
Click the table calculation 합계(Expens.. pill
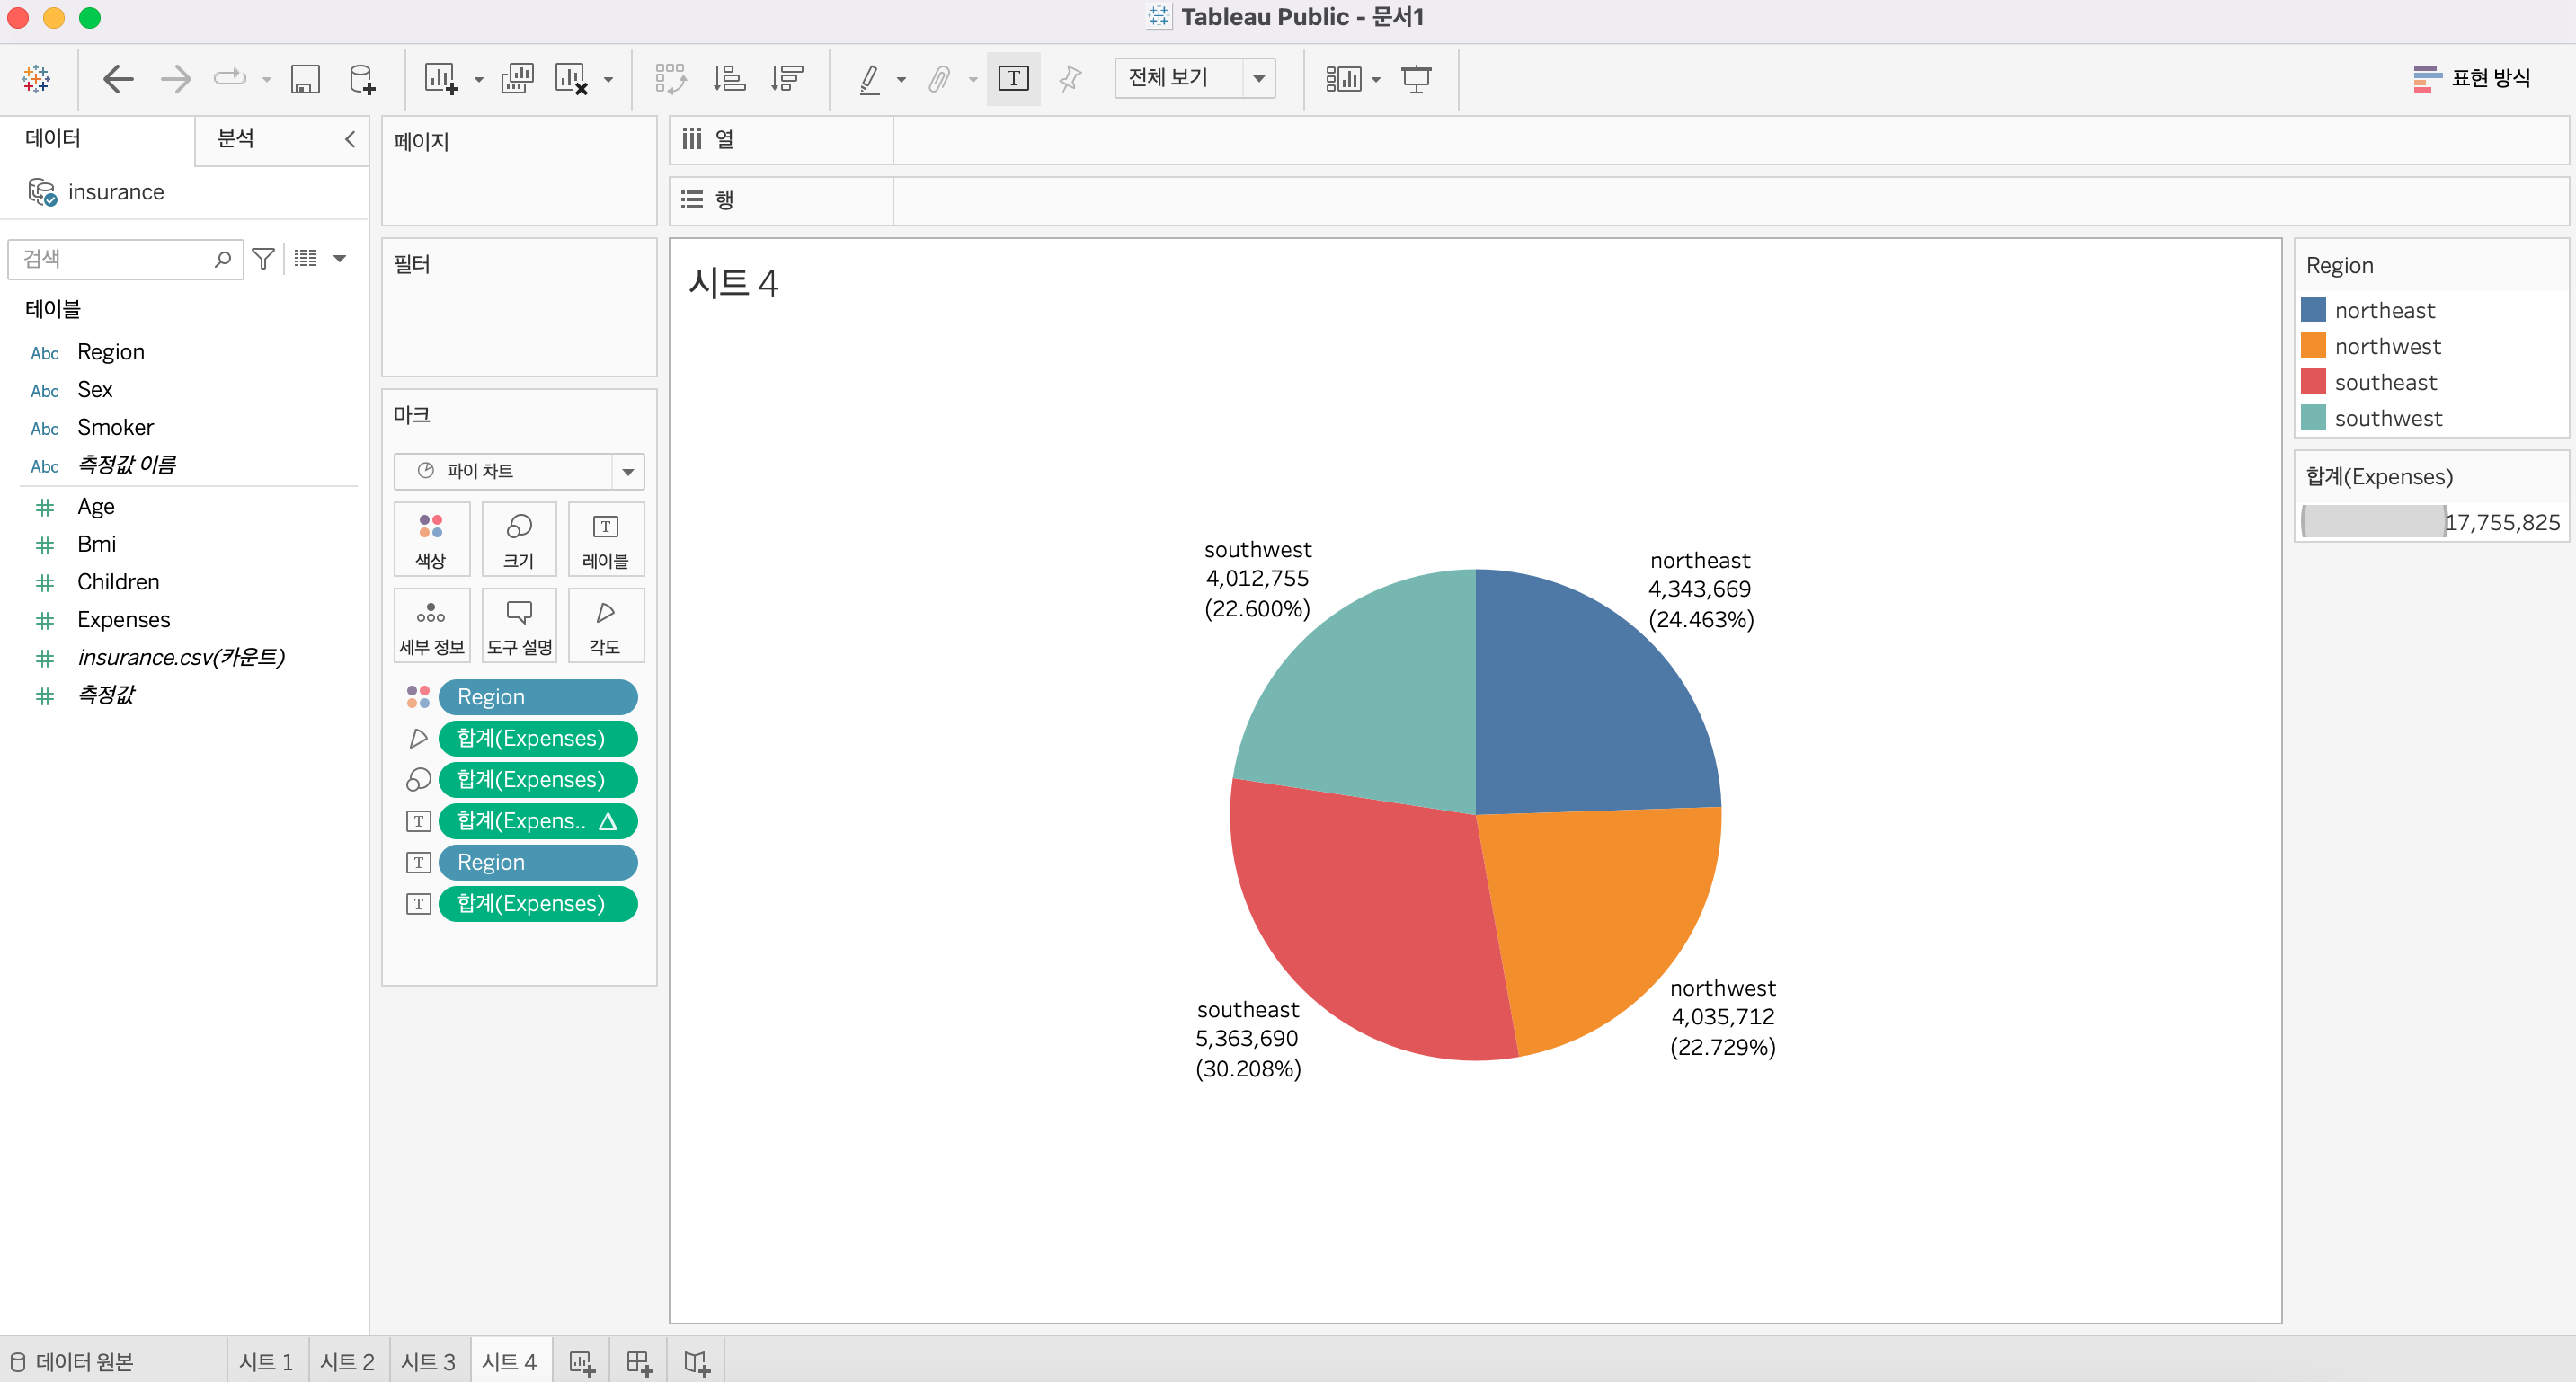tap(538, 821)
